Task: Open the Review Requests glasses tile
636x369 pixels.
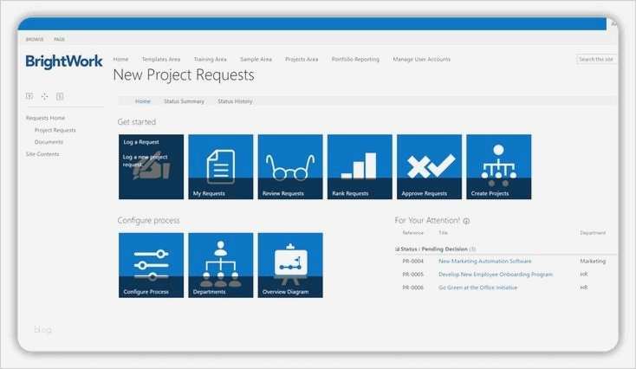Action: (290, 166)
